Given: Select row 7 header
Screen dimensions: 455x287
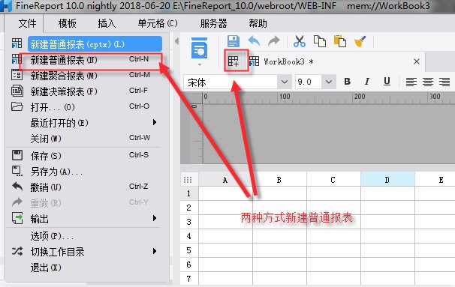Looking at the screenshot, I should point(189,279).
